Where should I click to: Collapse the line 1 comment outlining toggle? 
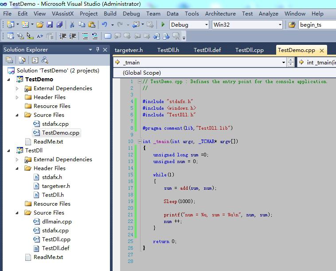[140, 82]
